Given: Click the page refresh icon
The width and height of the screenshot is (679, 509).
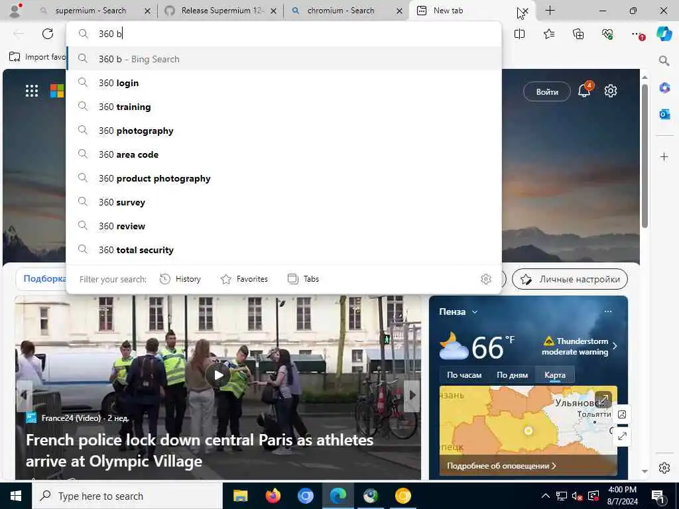Looking at the screenshot, I should [x=48, y=34].
